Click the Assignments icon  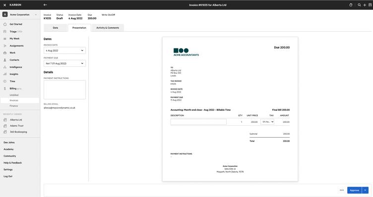pyautogui.click(x=5, y=46)
